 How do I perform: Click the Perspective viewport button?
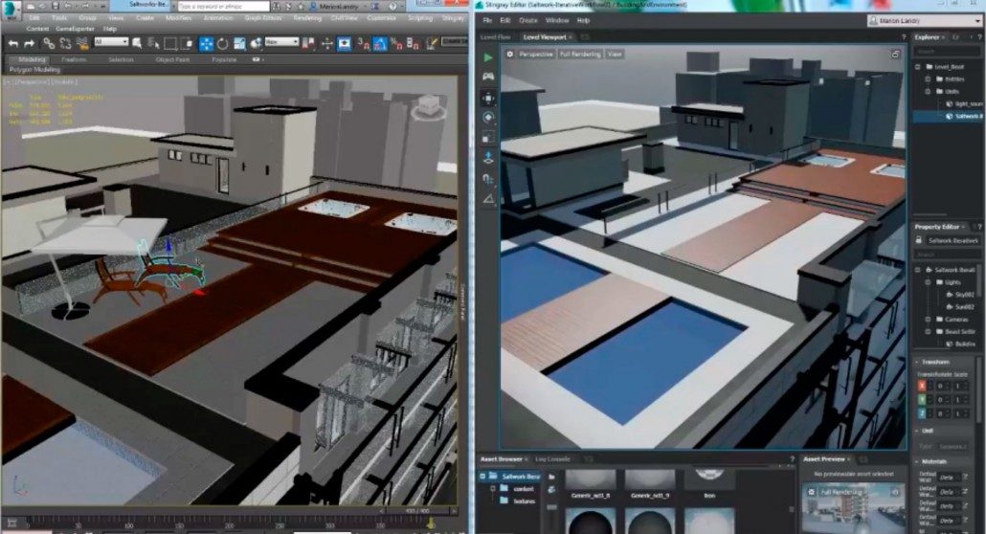(536, 55)
